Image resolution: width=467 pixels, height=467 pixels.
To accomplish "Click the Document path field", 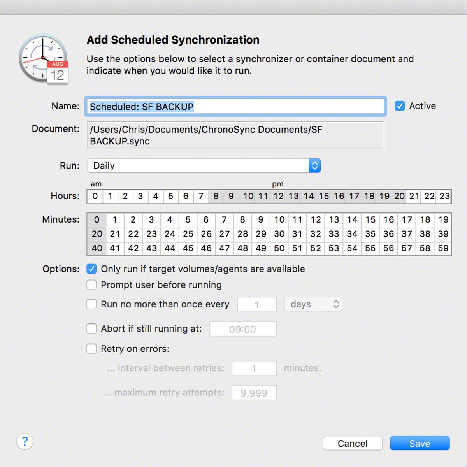I will coord(235,135).
